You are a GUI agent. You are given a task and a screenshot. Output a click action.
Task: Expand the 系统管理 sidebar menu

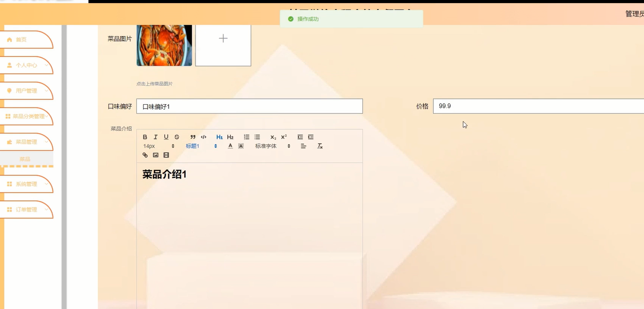pyautogui.click(x=26, y=184)
